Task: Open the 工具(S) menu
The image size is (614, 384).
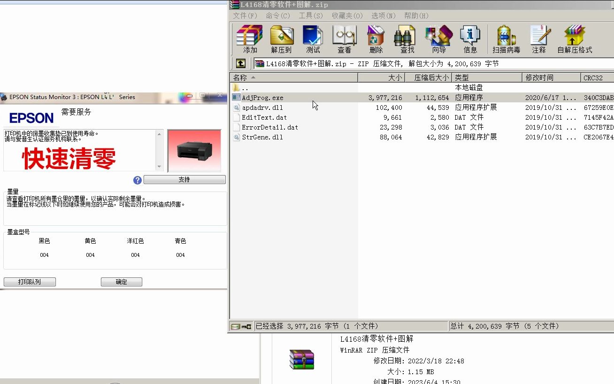Action: point(311,15)
